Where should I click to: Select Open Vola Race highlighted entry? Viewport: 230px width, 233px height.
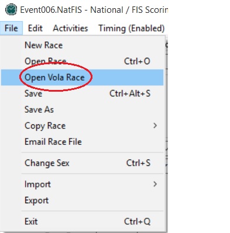coord(83,78)
